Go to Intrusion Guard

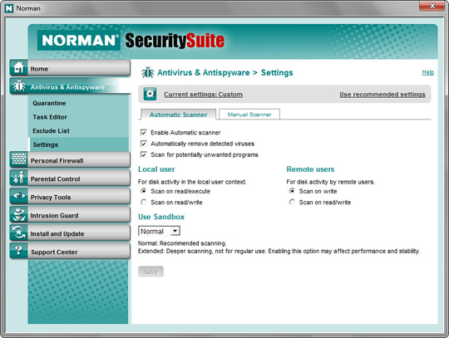point(70,215)
